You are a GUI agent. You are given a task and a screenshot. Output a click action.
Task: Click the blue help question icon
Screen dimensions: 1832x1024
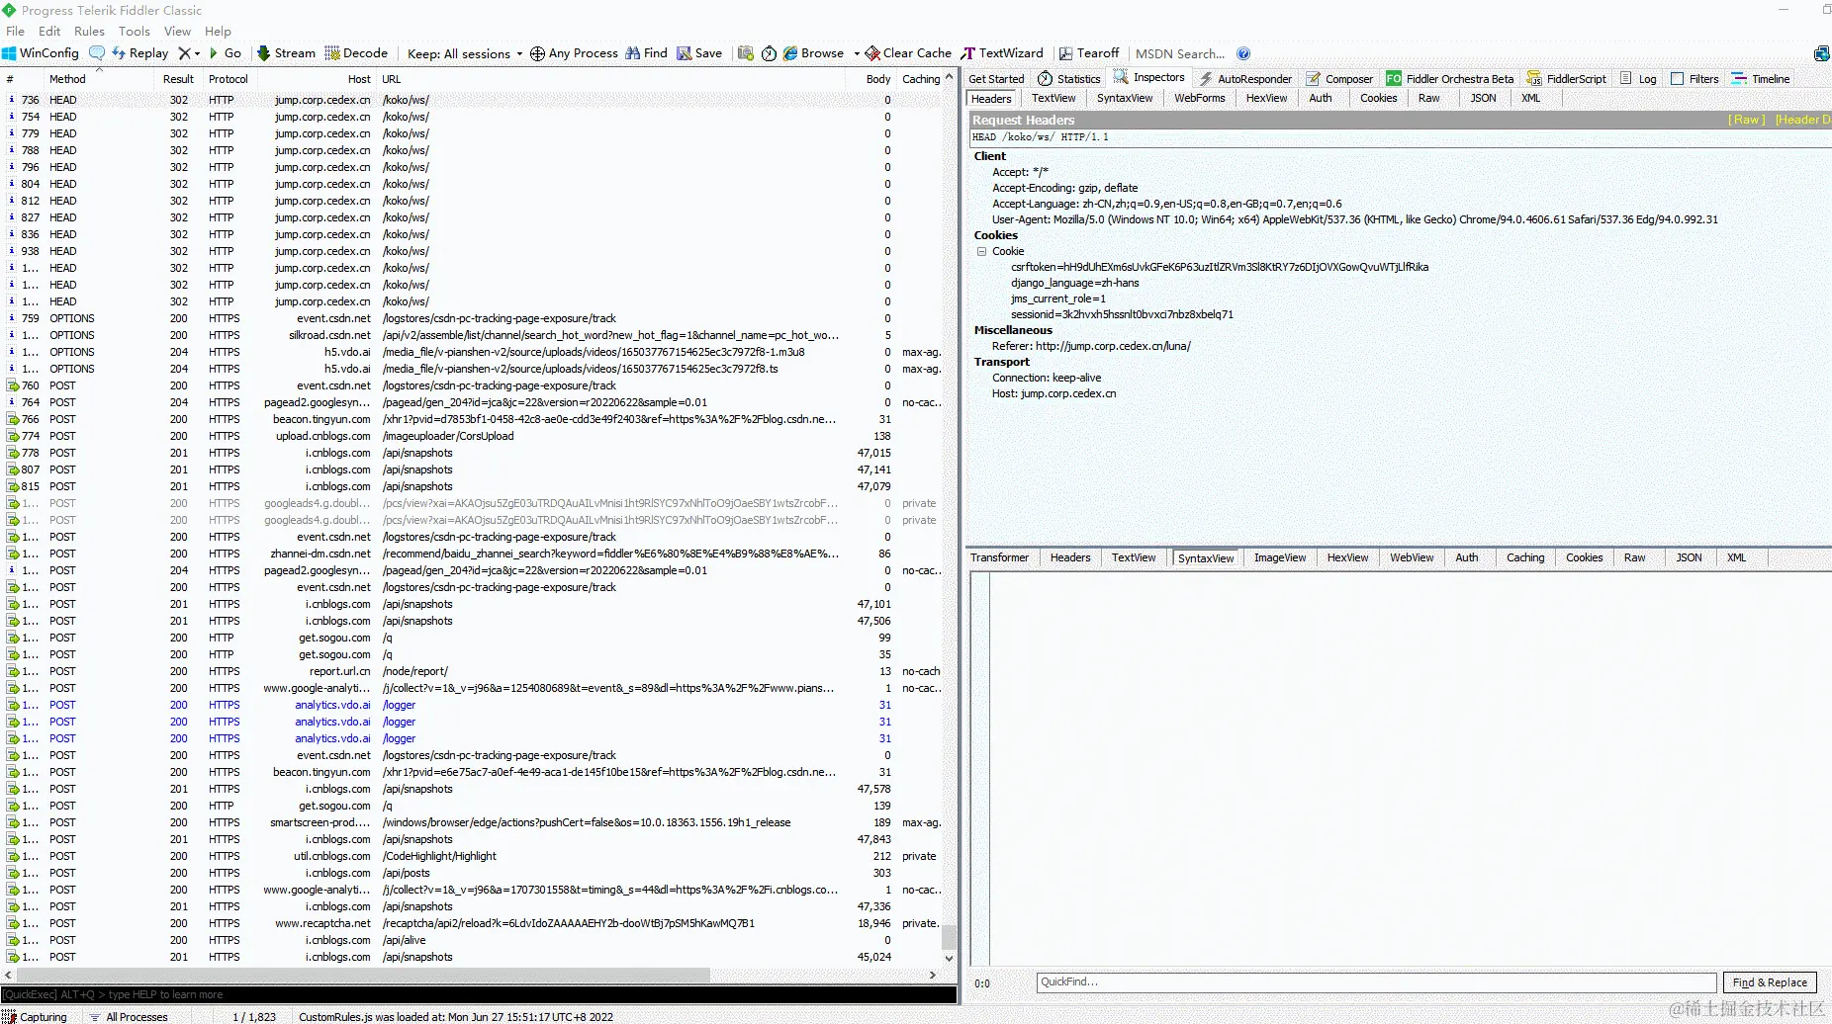(x=1243, y=53)
